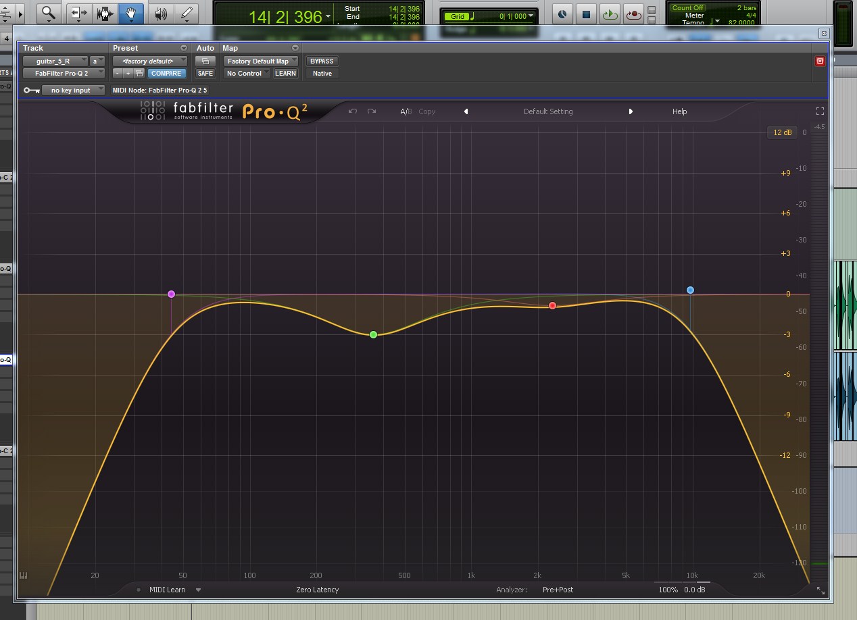Select the red high-mid EQ band node
The height and width of the screenshot is (620, 857).
coord(552,306)
